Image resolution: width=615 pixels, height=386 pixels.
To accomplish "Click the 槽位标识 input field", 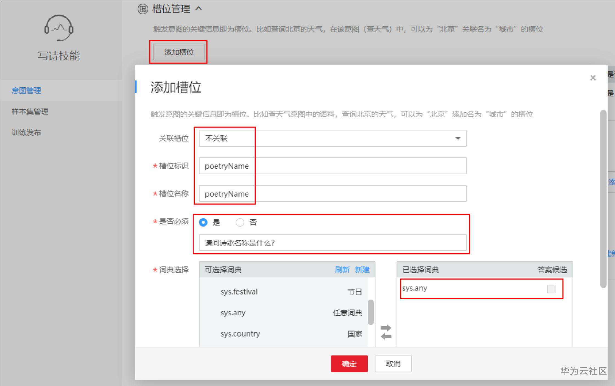I will point(332,166).
